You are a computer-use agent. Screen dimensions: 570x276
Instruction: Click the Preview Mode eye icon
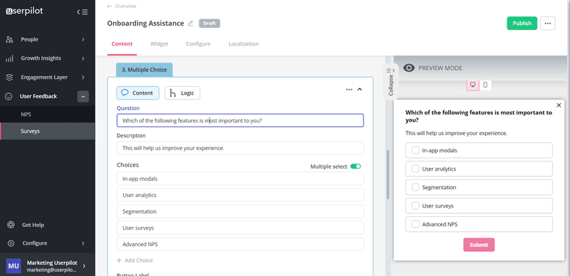click(409, 68)
